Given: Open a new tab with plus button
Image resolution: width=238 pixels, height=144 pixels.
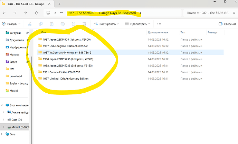Looking at the screenshot, I should [x=59, y=4].
